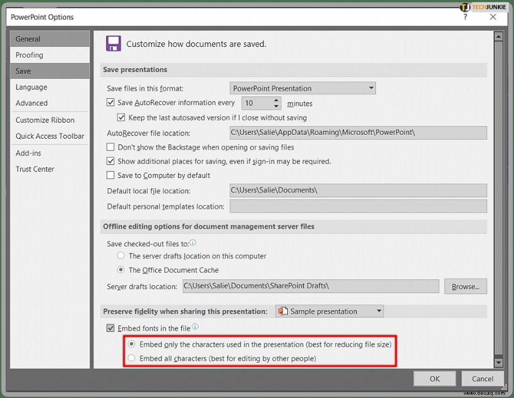
Task: Click the help question mark in title bar
Action: (465, 17)
